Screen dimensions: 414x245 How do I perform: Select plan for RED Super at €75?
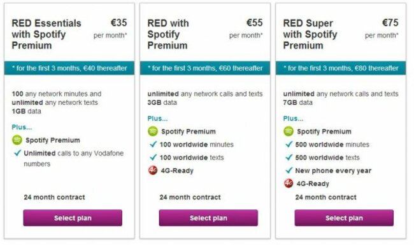pyautogui.click(x=344, y=218)
